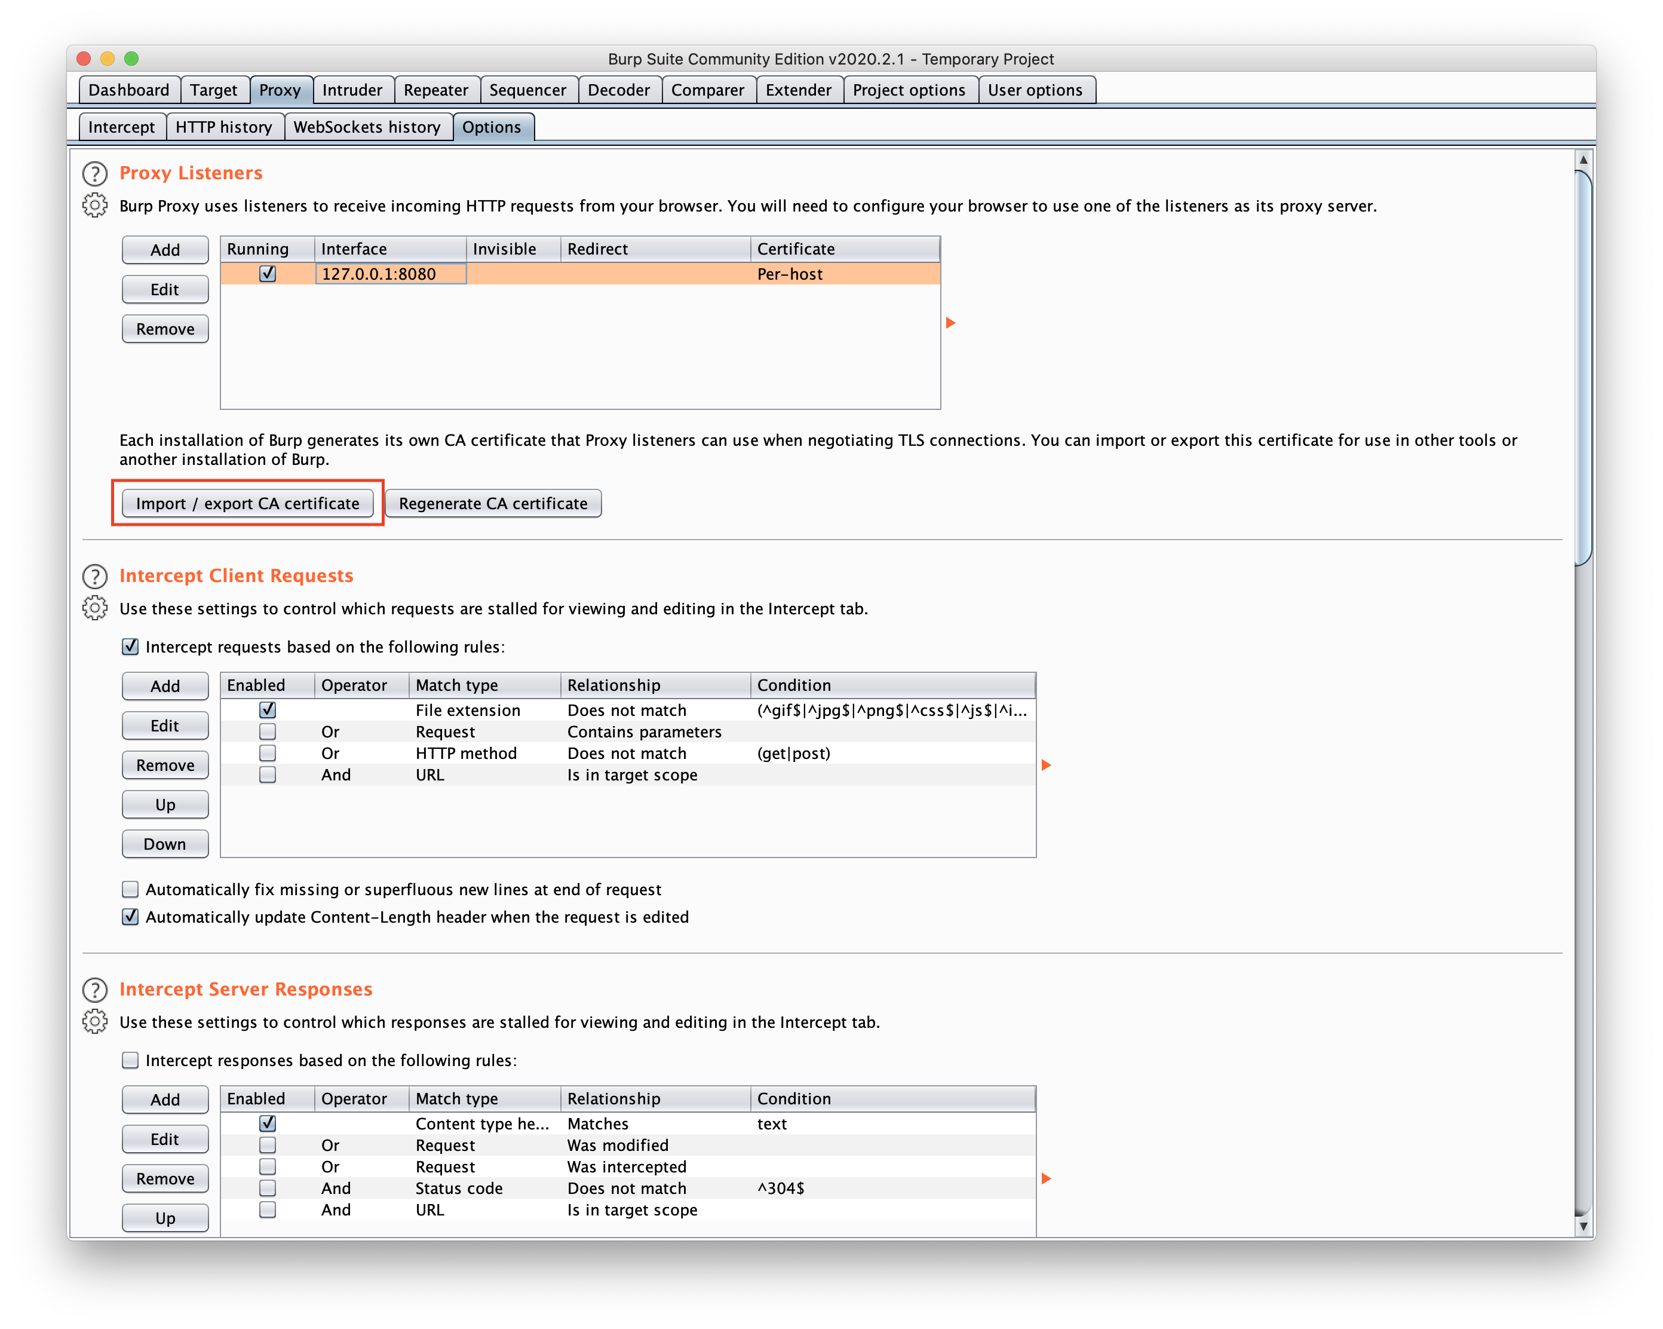Move server response rule Up

(165, 1218)
